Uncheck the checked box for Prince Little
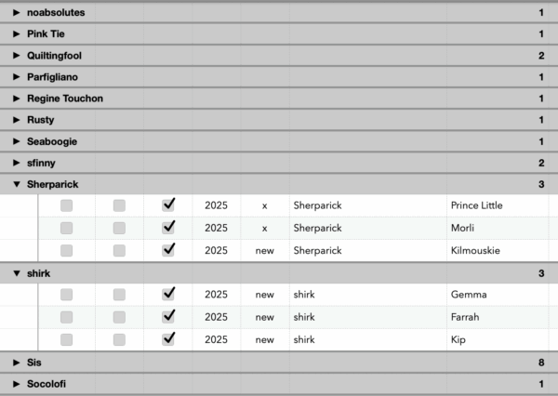Screen dimensions: 558x396 pos(168,205)
